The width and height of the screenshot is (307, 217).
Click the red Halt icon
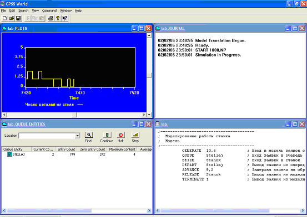120,135
